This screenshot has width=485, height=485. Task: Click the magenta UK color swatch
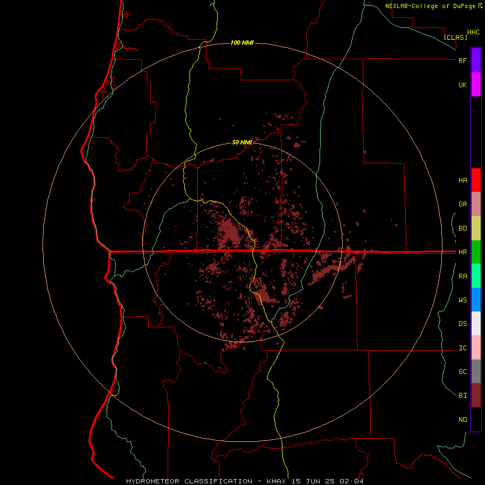tap(476, 85)
